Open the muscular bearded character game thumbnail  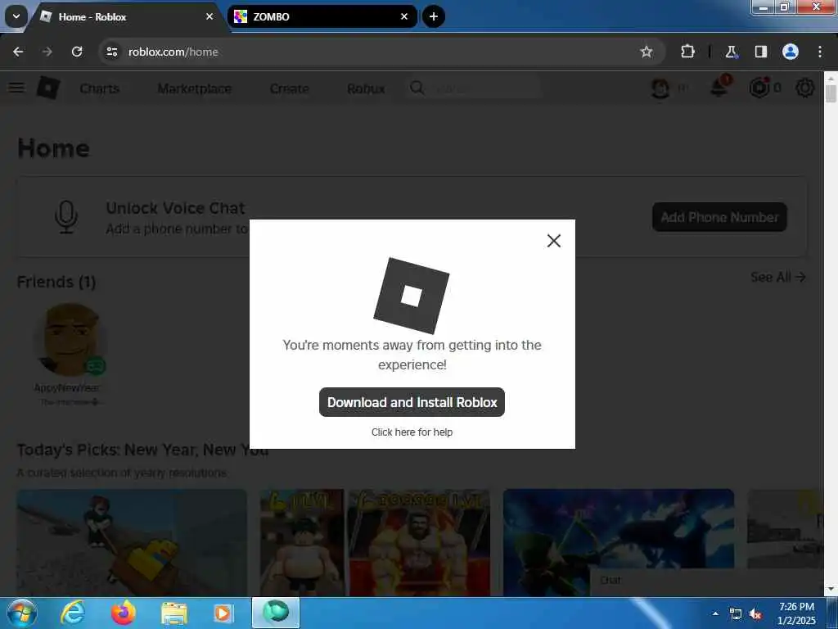tap(419, 541)
